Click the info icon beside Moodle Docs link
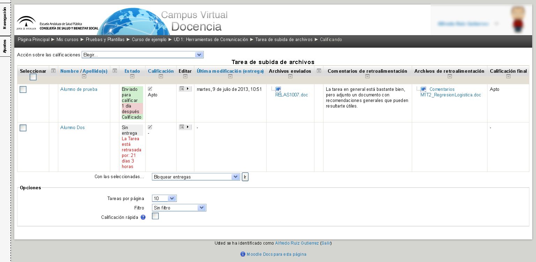Viewport: 536px width, 262px height. coord(243,254)
